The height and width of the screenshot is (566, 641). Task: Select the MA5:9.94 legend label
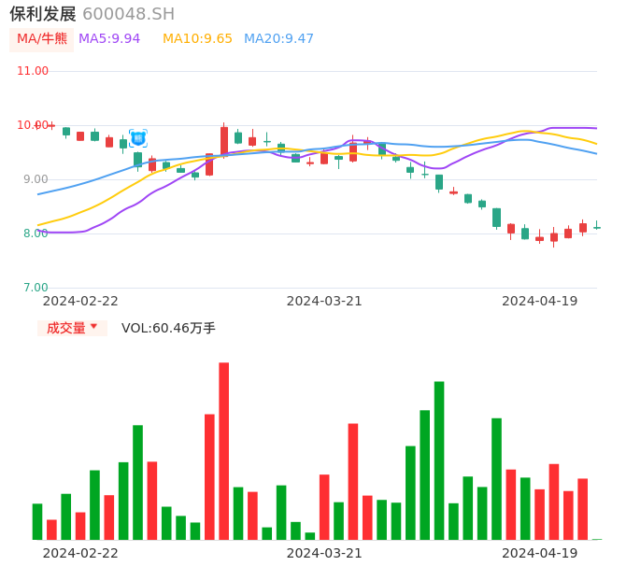[109, 39]
